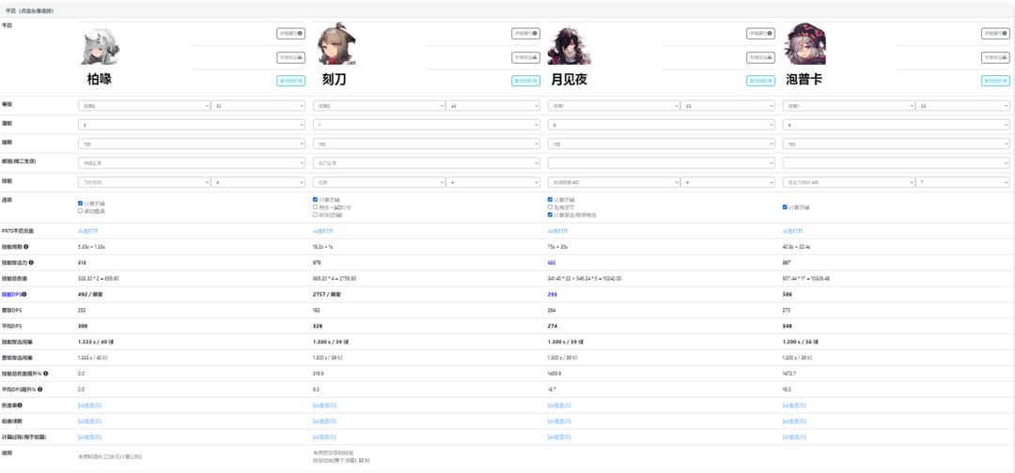Uncheck the only option checkbox for 泡普卡
1015x473 pixels.
(785, 206)
